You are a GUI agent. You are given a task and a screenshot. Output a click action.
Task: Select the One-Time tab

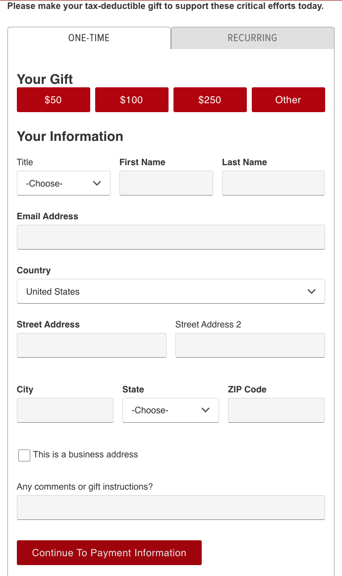89,38
